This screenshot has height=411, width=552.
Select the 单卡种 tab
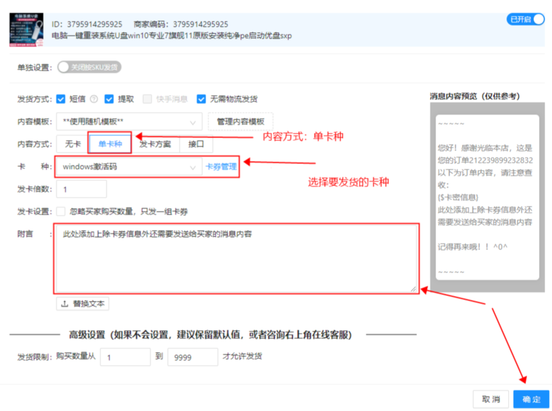coord(110,144)
